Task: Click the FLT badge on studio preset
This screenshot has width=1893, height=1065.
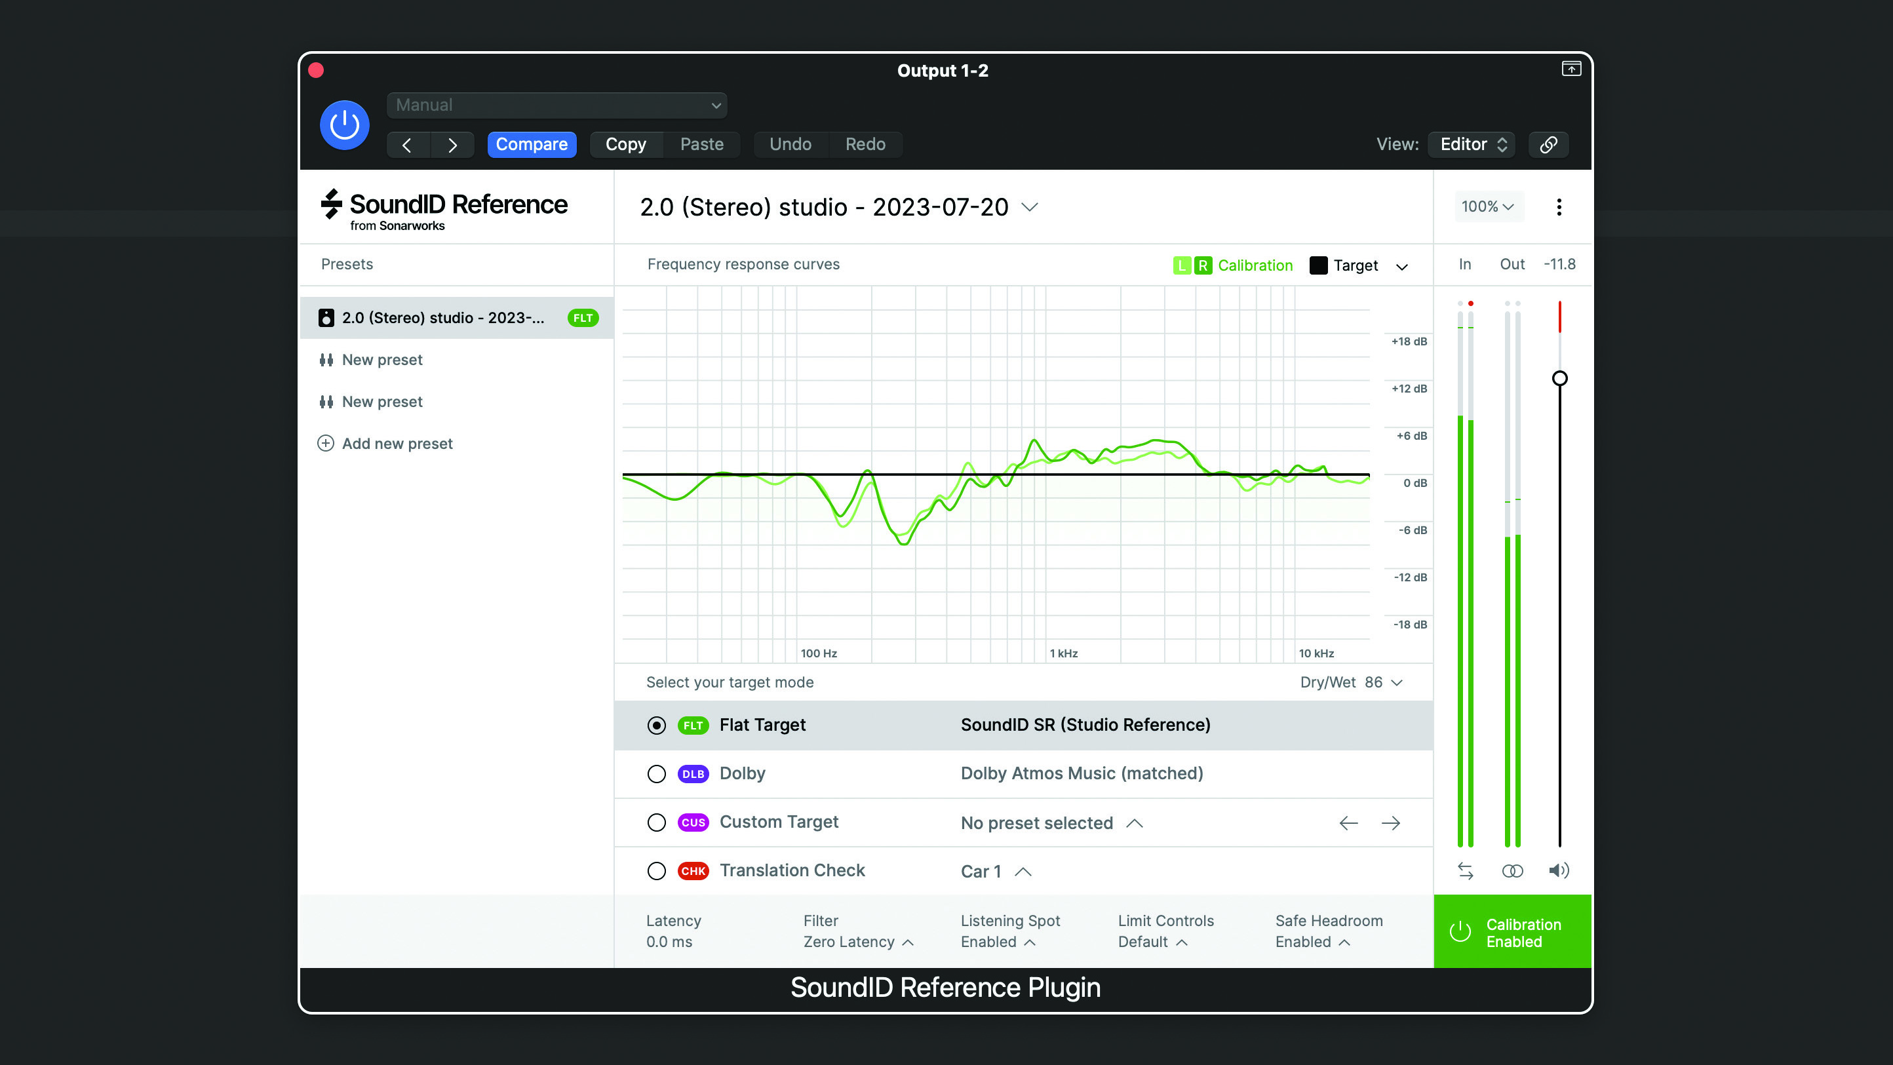Action: (583, 319)
